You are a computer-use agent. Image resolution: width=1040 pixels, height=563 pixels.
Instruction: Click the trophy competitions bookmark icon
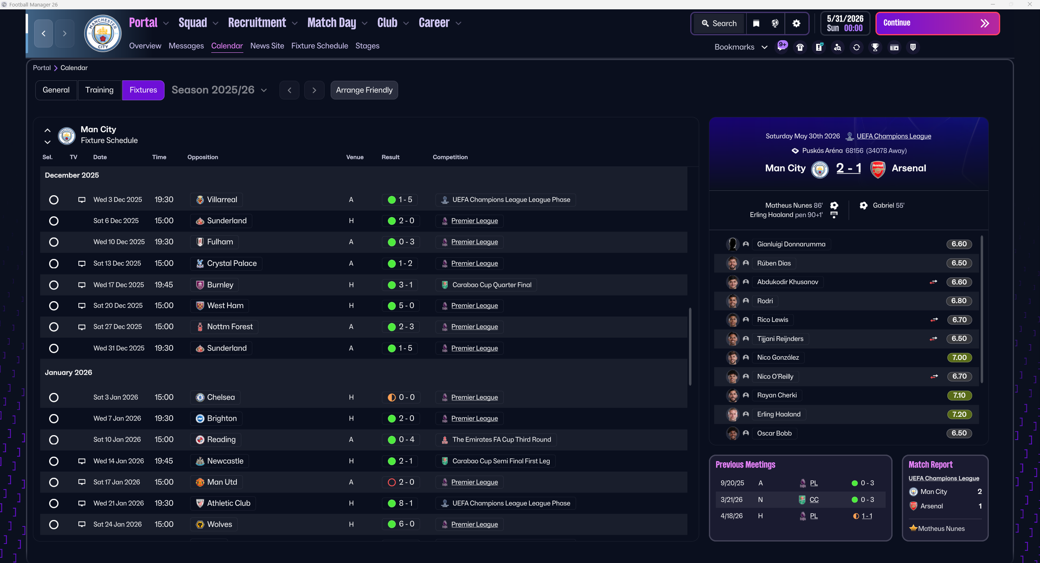click(x=875, y=47)
